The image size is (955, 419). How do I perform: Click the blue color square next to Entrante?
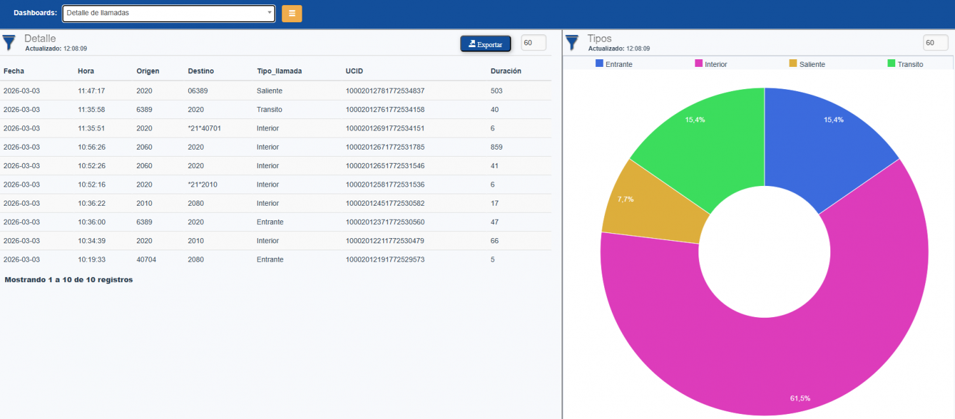click(600, 64)
